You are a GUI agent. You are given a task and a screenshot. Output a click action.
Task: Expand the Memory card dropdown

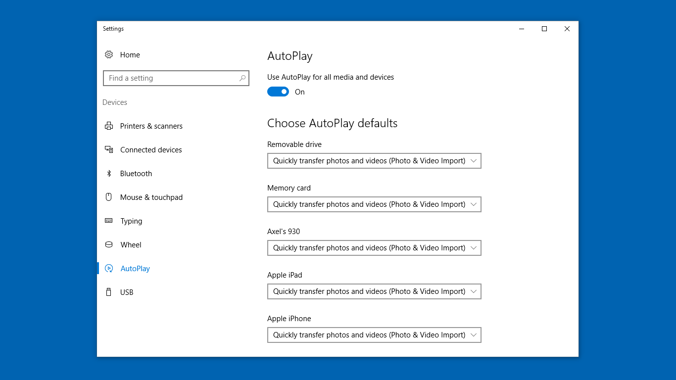pyautogui.click(x=374, y=204)
